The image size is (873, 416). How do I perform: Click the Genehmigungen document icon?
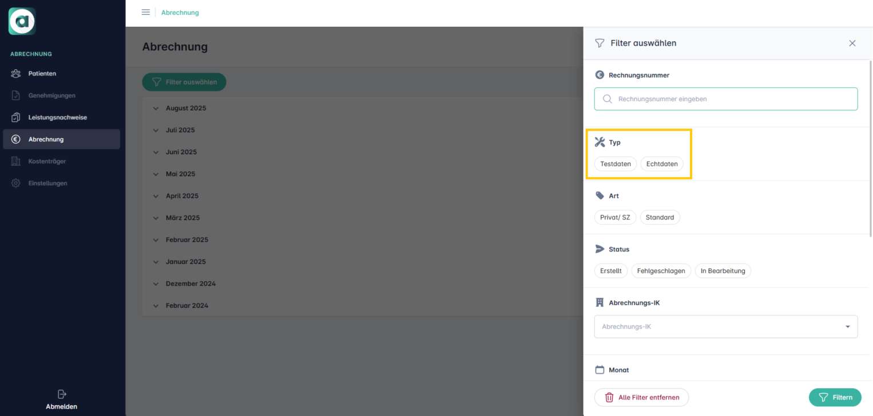pyautogui.click(x=16, y=95)
